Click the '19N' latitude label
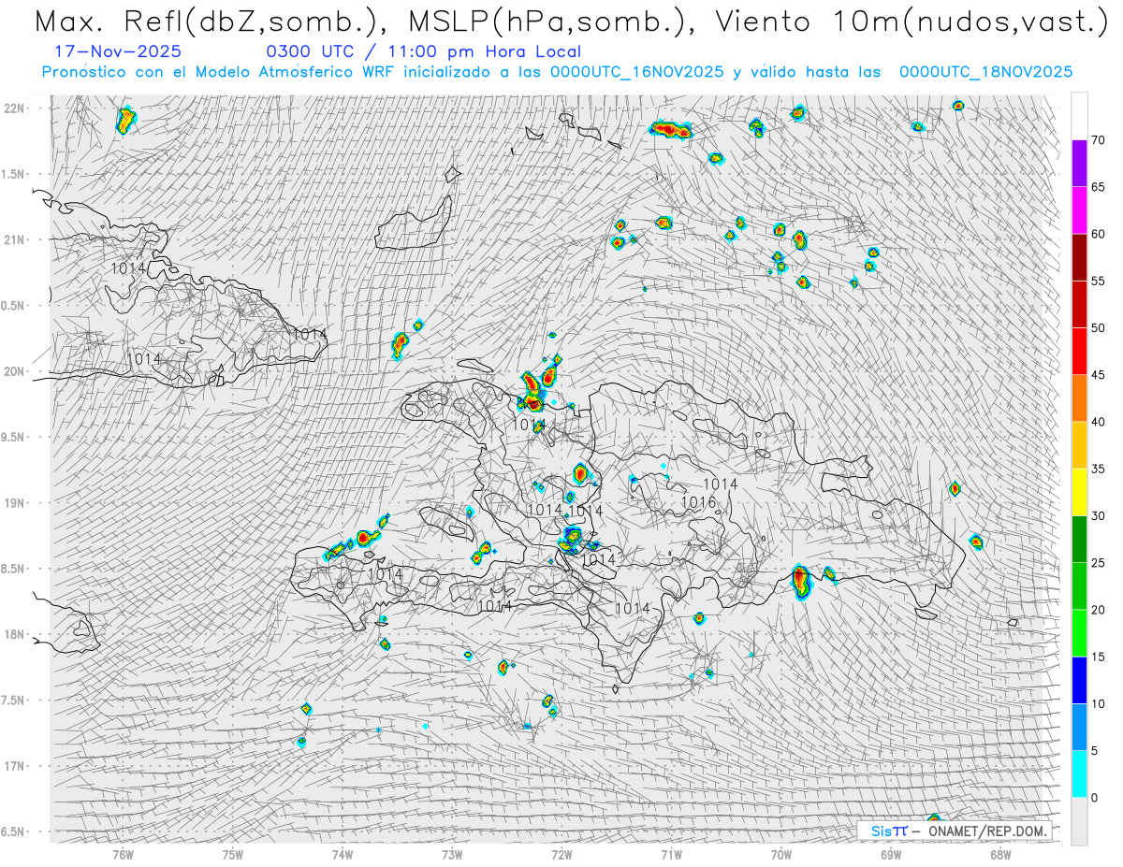1123x867 pixels. (x=13, y=503)
